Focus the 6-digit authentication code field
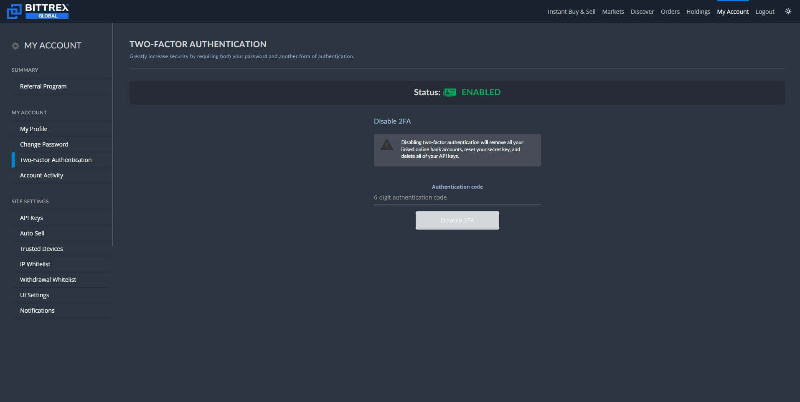This screenshot has width=800, height=402. tap(457, 197)
